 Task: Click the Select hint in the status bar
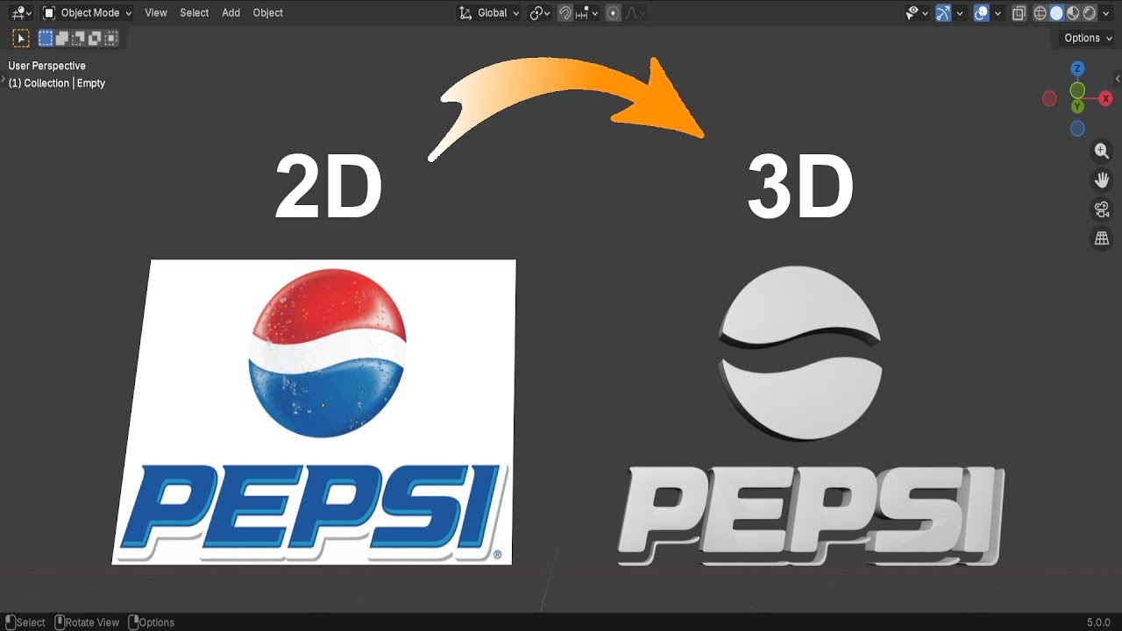pos(24,622)
